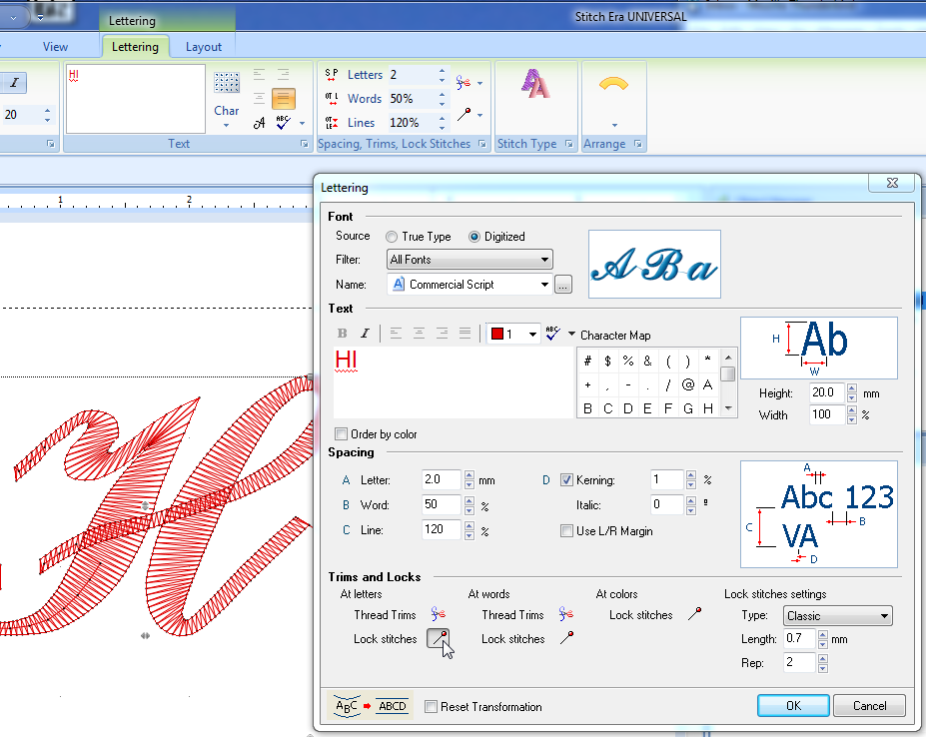
Task: Disable the Kerning checkbox
Action: [567, 480]
